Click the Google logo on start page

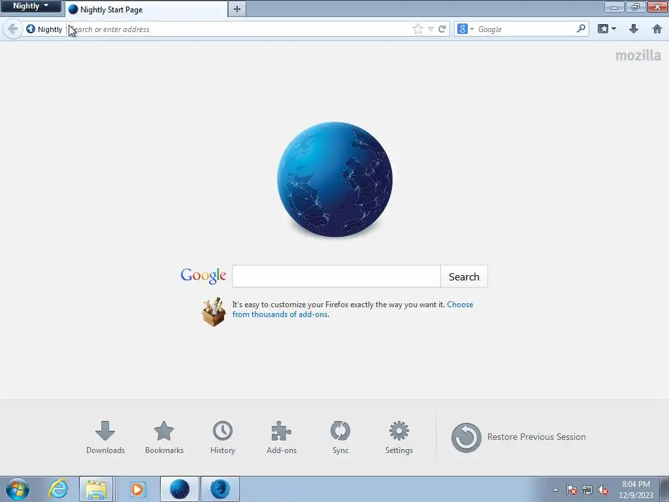[x=204, y=276]
